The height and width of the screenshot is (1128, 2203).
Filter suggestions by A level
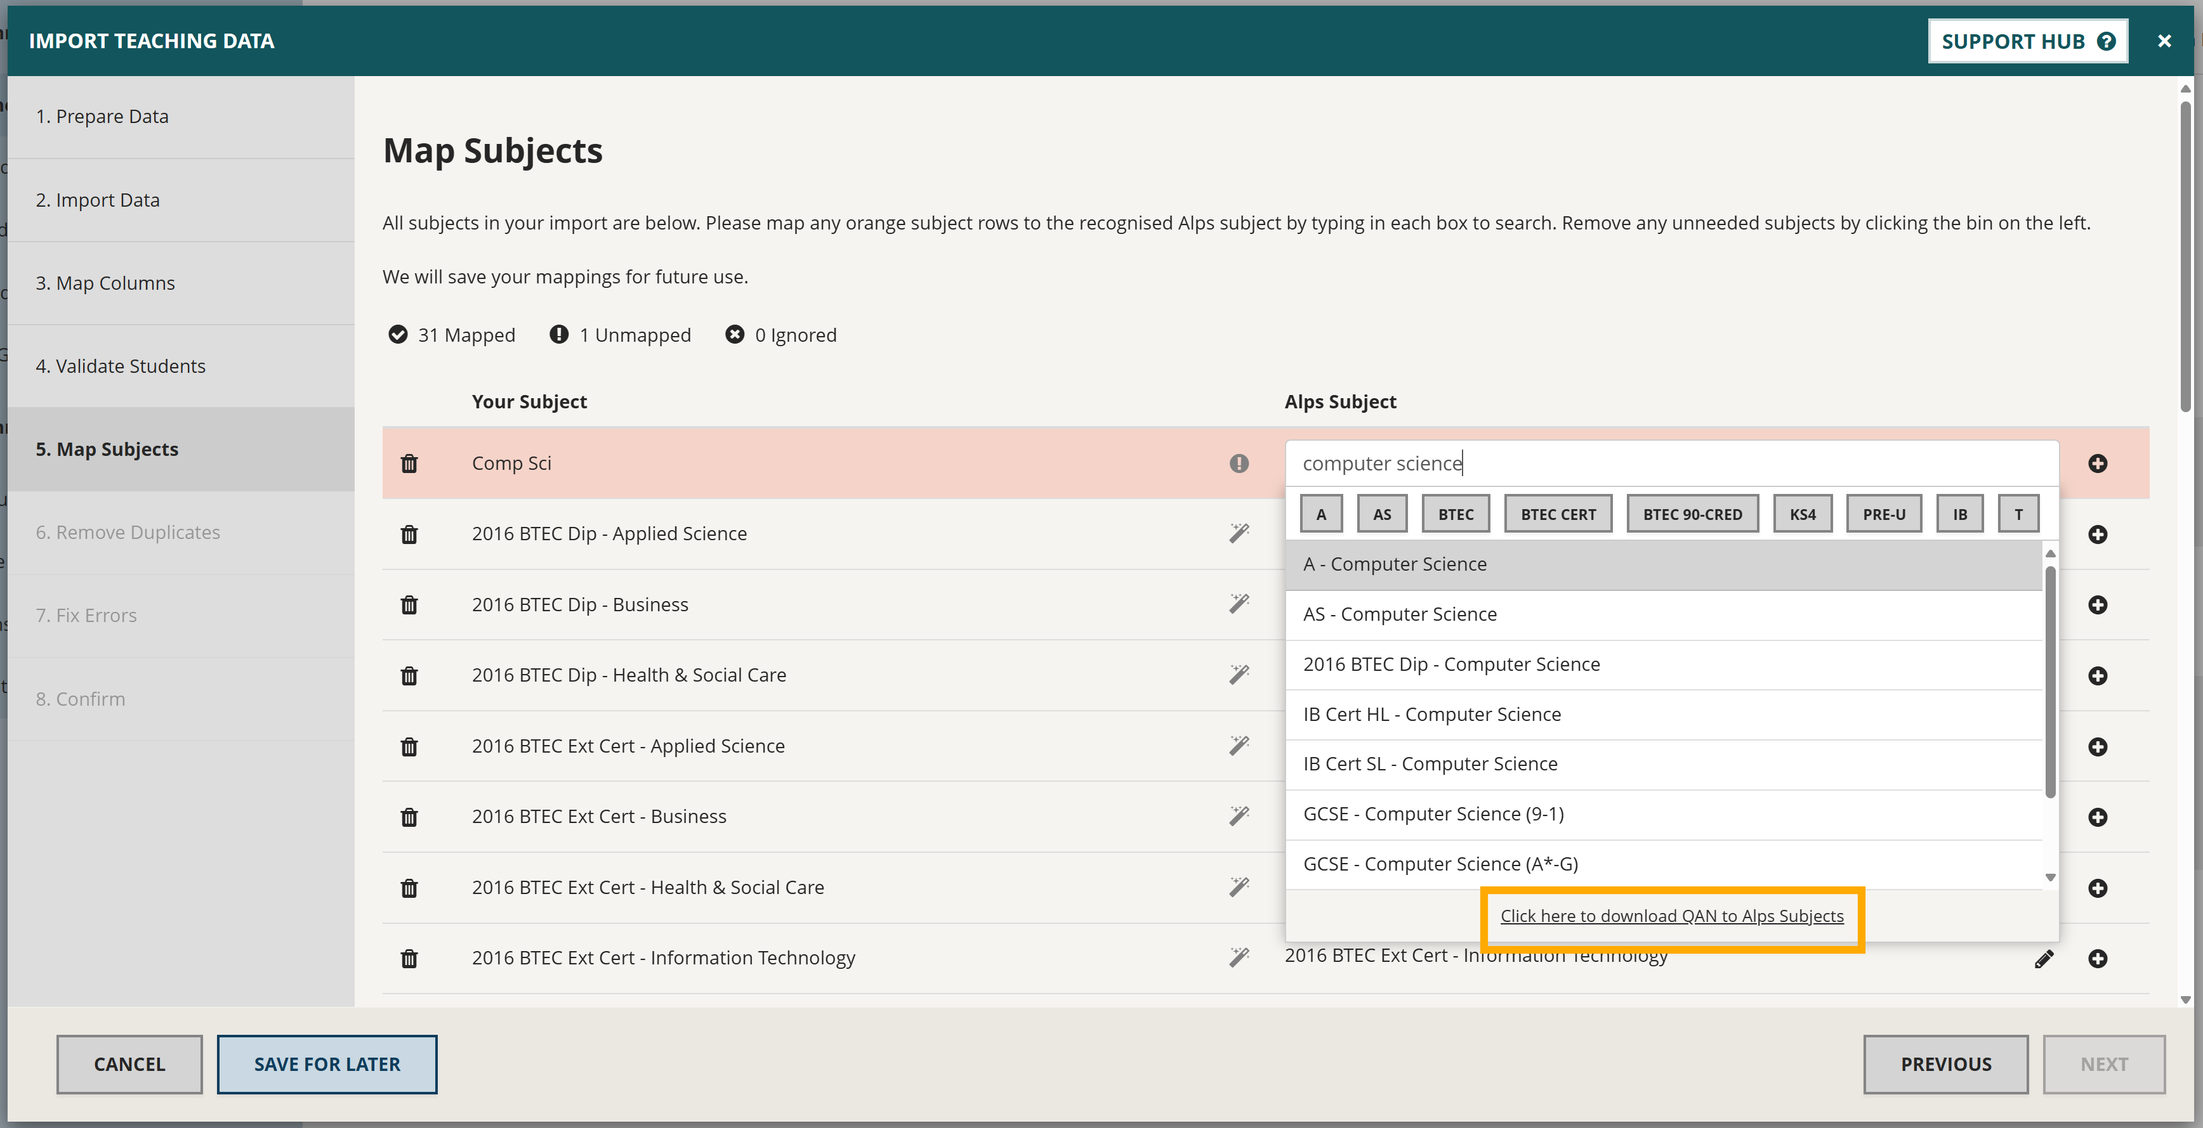pos(1321,514)
